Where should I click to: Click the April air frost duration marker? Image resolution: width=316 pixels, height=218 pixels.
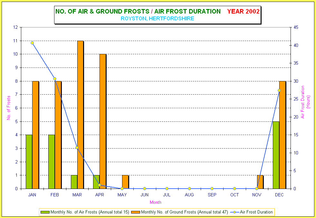(x=99, y=185)
